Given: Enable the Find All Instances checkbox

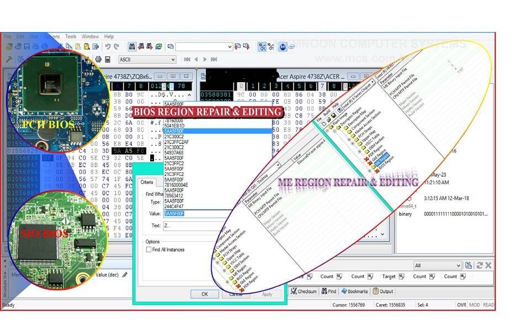Looking at the screenshot, I should coord(149,249).
